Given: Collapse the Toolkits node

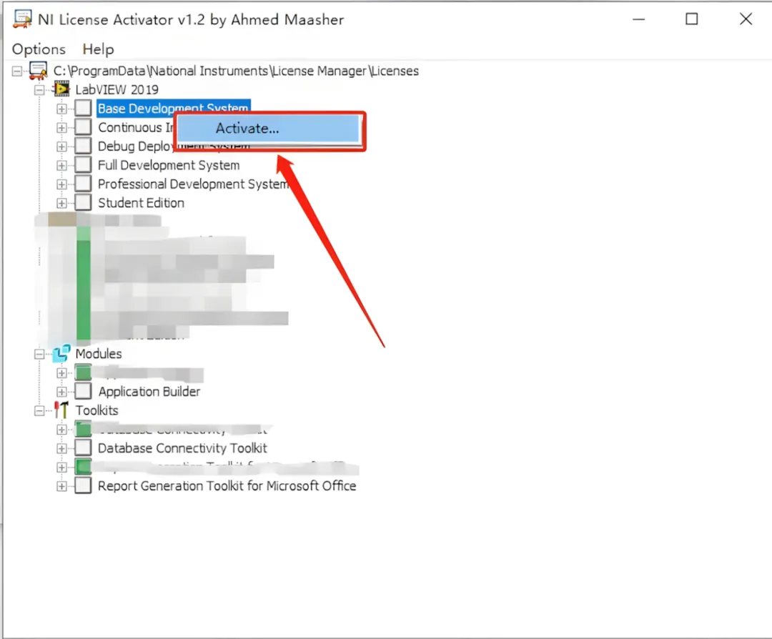Looking at the screenshot, I should [39, 410].
